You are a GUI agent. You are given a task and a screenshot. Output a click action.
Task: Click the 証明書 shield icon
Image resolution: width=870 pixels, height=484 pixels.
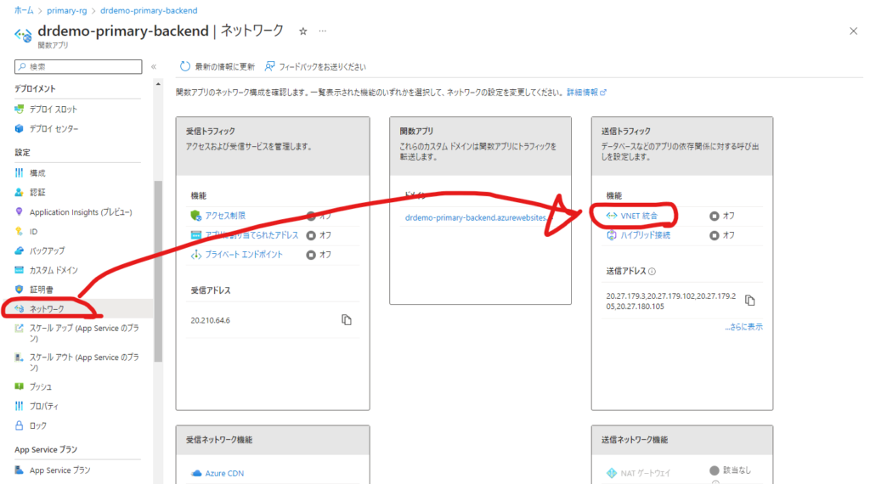point(20,290)
